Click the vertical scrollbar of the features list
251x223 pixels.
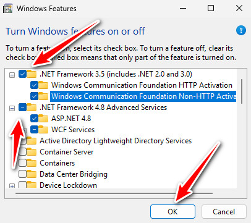(241, 91)
